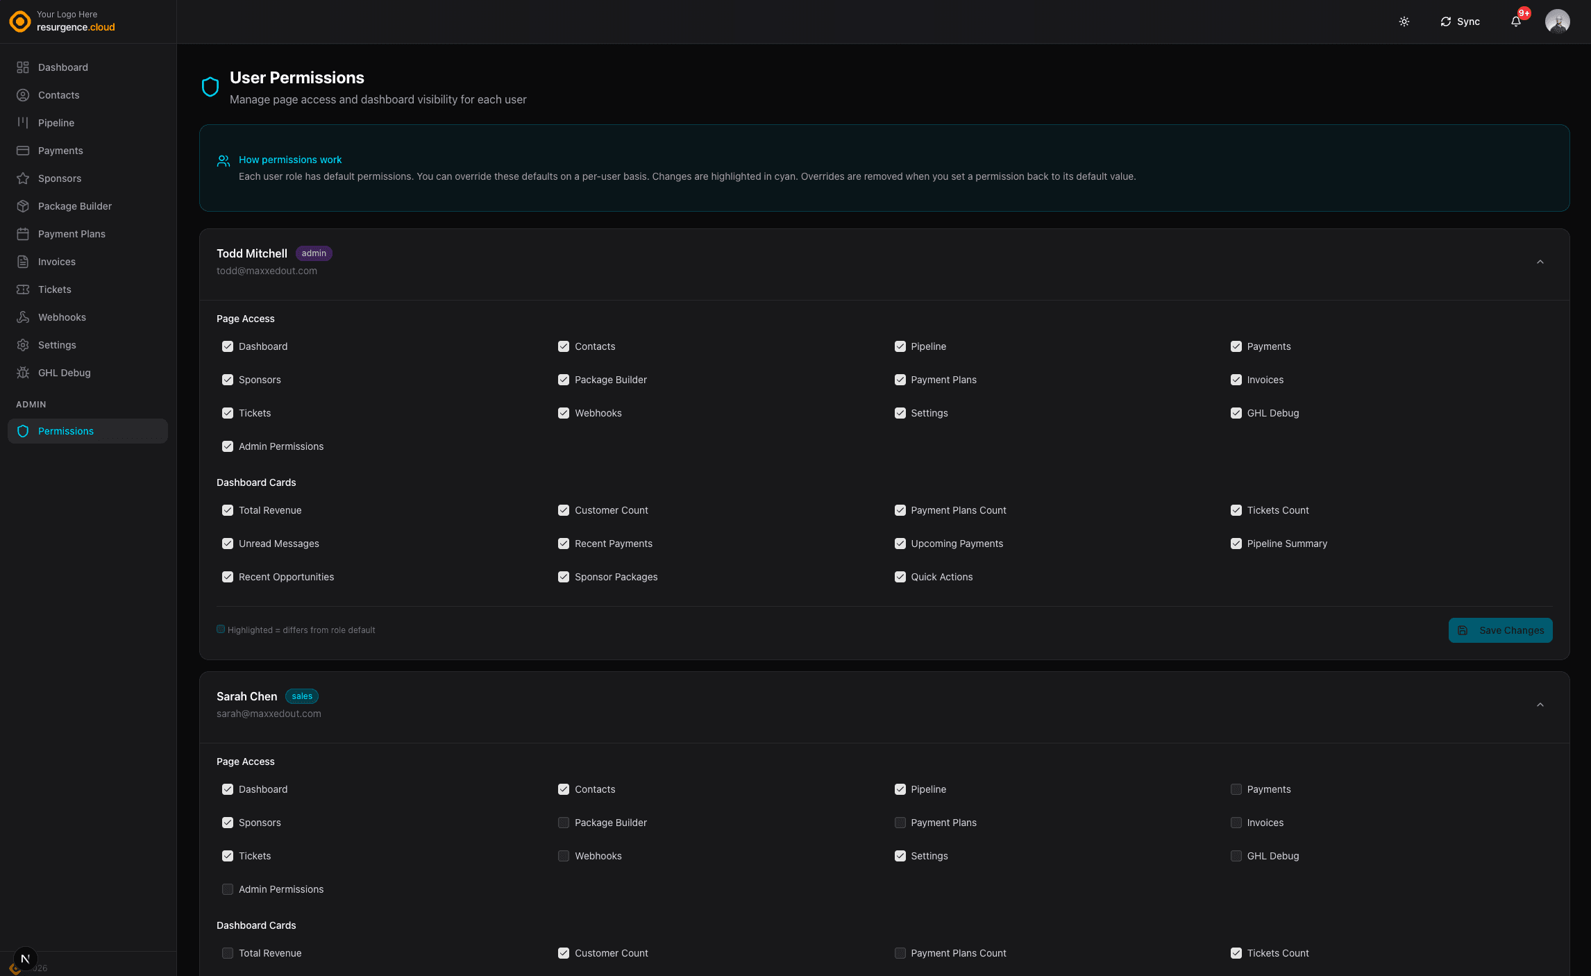Enable Payments access for Sarah Chen
The image size is (1591, 976).
coord(1236,789)
